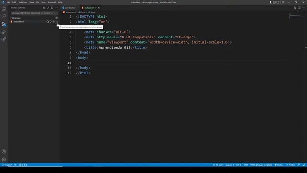Open the View menu
The height and width of the screenshot is (173, 307).
(32, 2)
